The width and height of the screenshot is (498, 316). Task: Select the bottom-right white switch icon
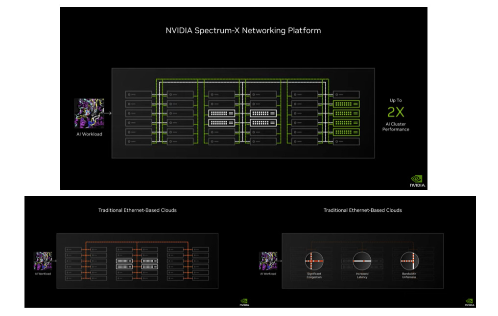click(263, 123)
